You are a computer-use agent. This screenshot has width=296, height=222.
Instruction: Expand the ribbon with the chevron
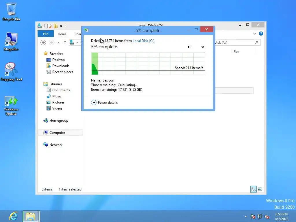click(255, 34)
